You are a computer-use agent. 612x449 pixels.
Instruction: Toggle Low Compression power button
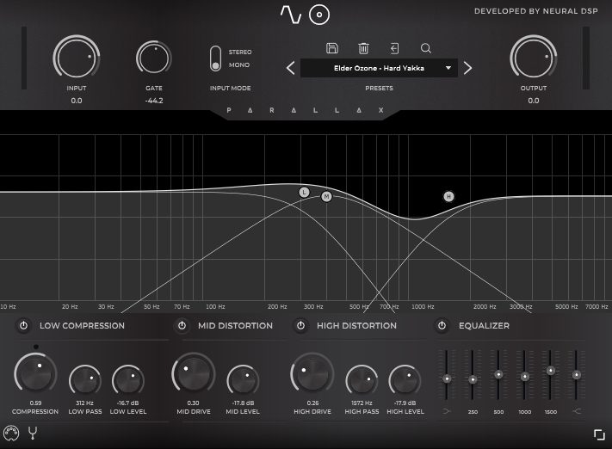coord(24,325)
